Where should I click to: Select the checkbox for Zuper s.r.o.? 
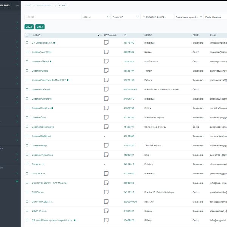27,164
